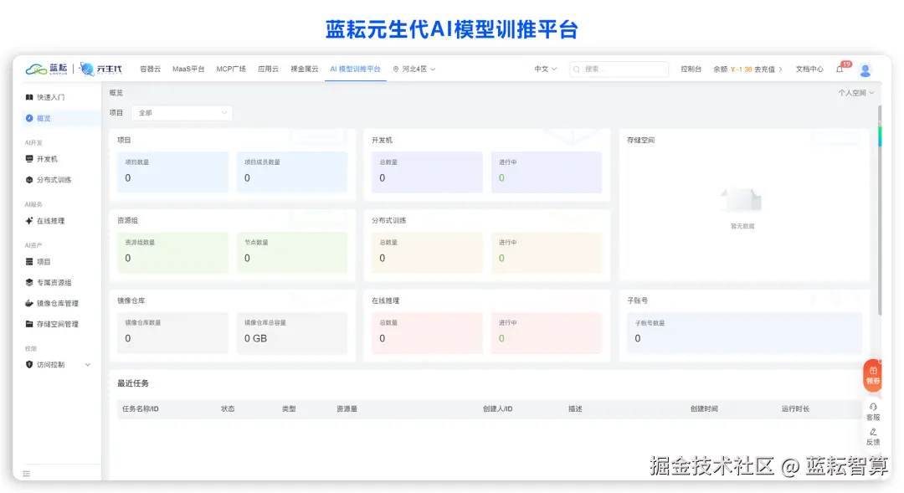Open the 项目 全部 filter dropdown
Screen dimensions: 904x493
pyautogui.click(x=182, y=113)
